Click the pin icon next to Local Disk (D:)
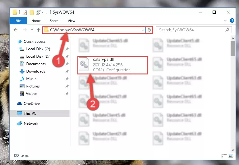 [x=67, y=56]
